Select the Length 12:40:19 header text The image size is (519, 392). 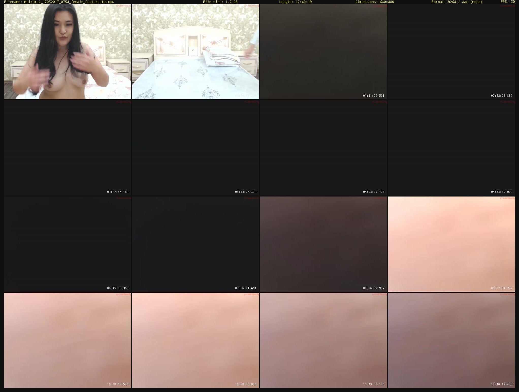point(295,2)
